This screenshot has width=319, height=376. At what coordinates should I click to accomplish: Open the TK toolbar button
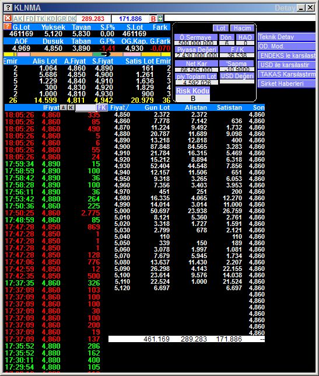coord(40,19)
